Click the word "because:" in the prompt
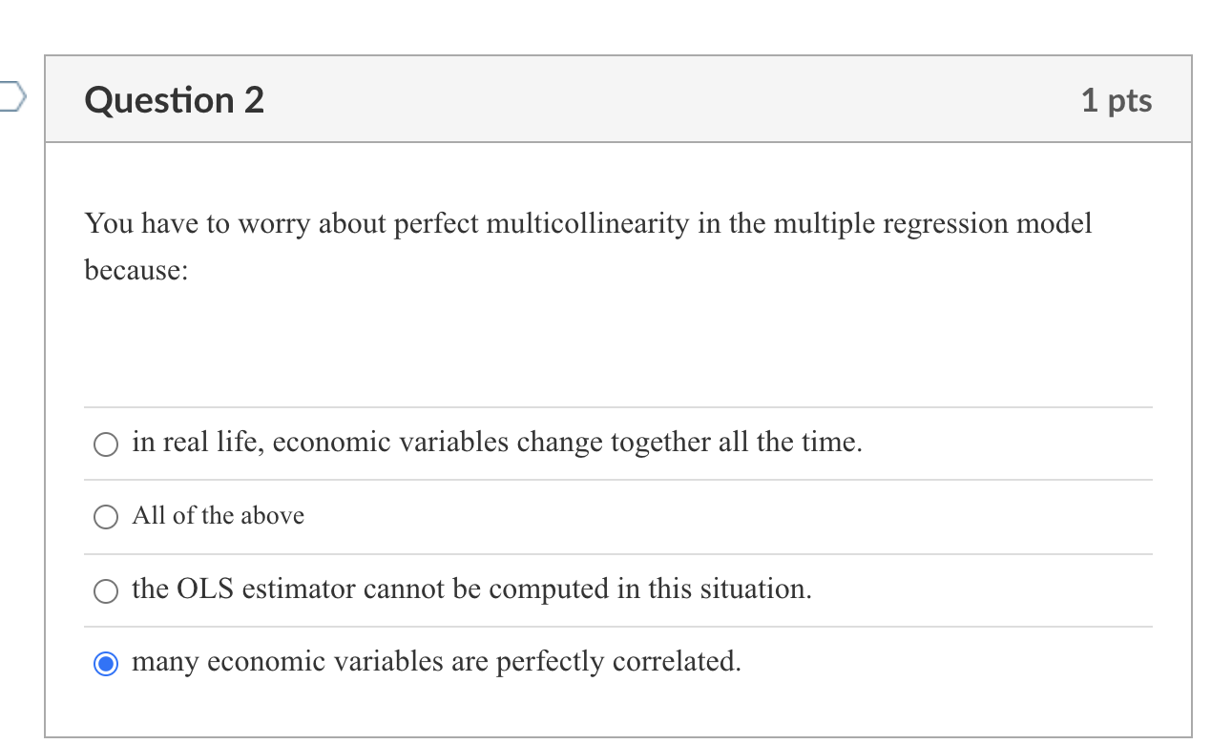The width and height of the screenshot is (1211, 744). (137, 268)
